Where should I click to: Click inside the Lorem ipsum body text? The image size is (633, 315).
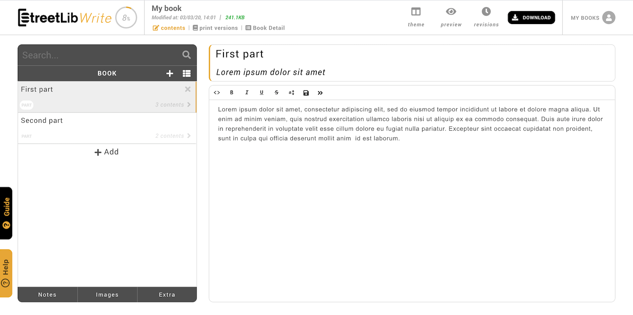click(411, 124)
